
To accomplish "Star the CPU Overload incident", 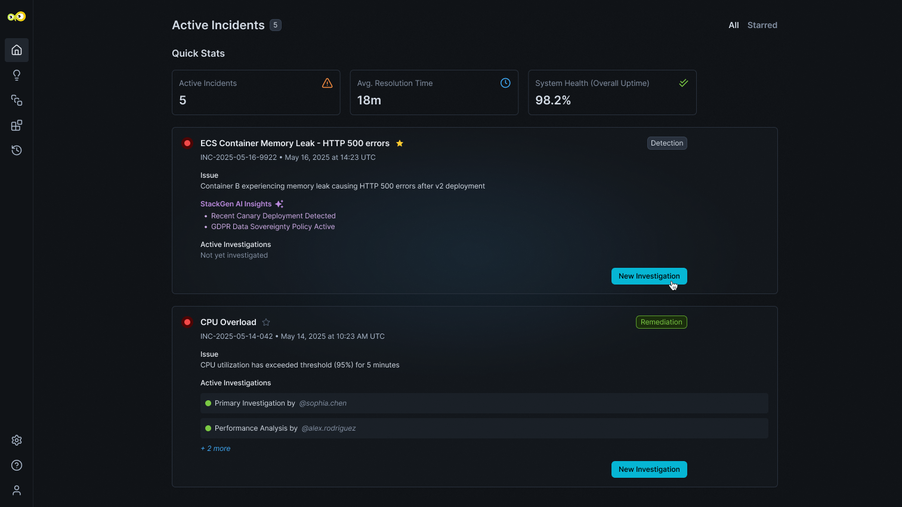I will [266, 322].
